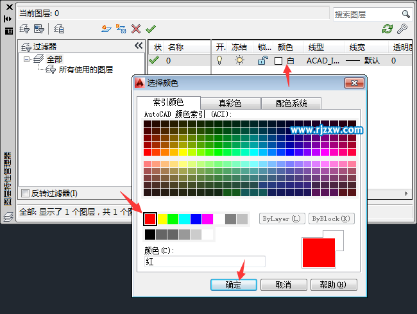This screenshot has height=314, width=417.
Task: Click the 状 status column header
Action: pyautogui.click(x=157, y=47)
